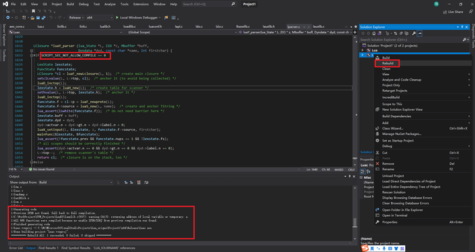
Task: Click the Save file icon in toolbar
Action: click(38, 18)
